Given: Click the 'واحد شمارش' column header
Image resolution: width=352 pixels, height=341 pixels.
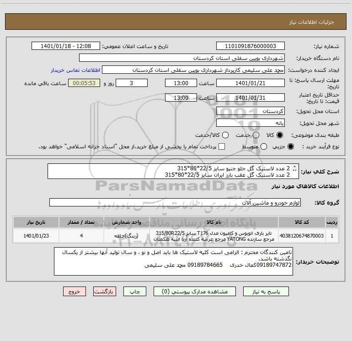Looking at the screenshot, I should (x=126, y=222).
